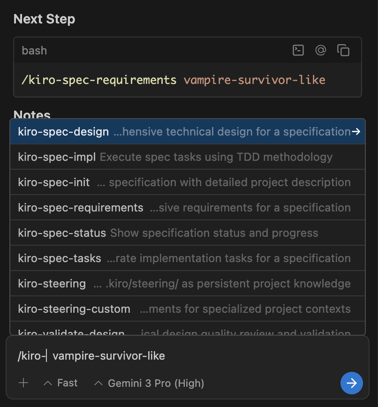Click the /kiro-spec-requirements command in code block

pos(99,80)
